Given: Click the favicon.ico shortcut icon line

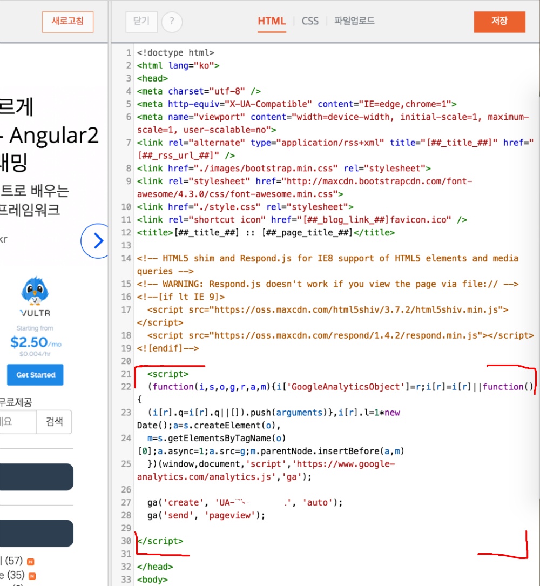Looking at the screenshot, I should point(302,220).
